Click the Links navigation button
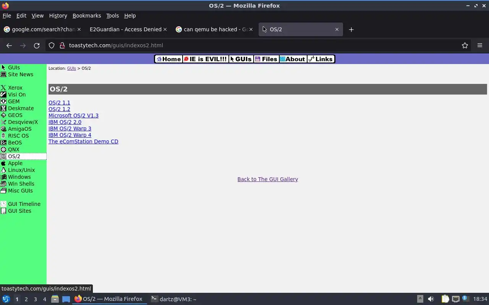 point(321,59)
